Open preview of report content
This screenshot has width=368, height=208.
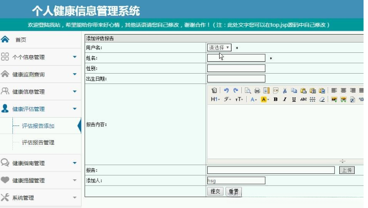pyautogui.click(x=248, y=90)
